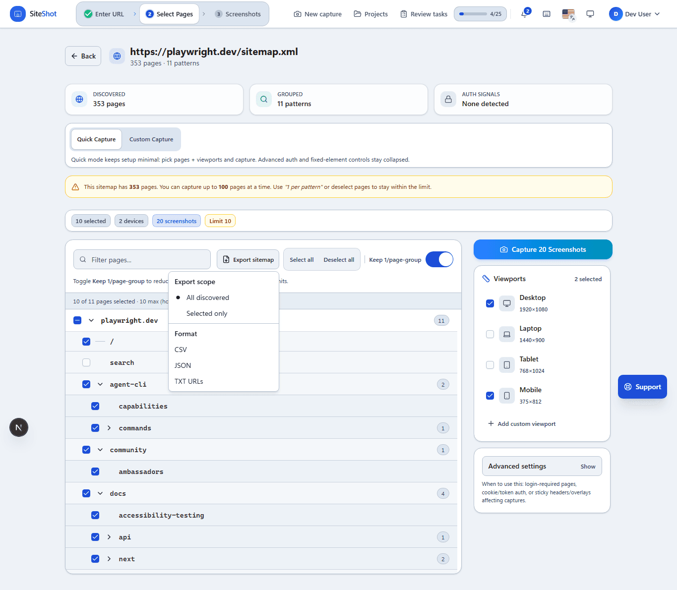This screenshot has height=590, width=677.
Task: Switch to the Custom Capture tab
Action: point(151,139)
